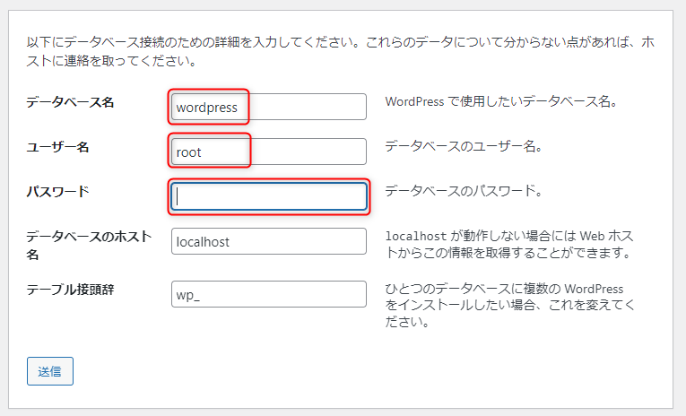Click the テーブル接頭辞 field label

[x=70, y=290]
